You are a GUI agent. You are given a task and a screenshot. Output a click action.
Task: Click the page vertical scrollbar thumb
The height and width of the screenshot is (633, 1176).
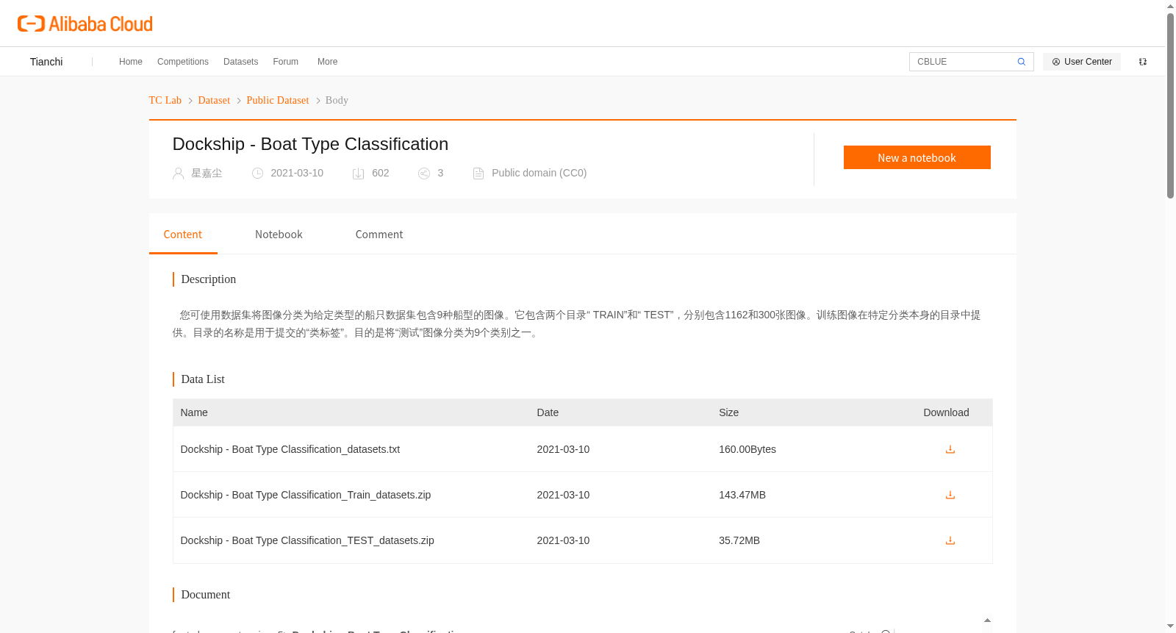pos(1171,105)
